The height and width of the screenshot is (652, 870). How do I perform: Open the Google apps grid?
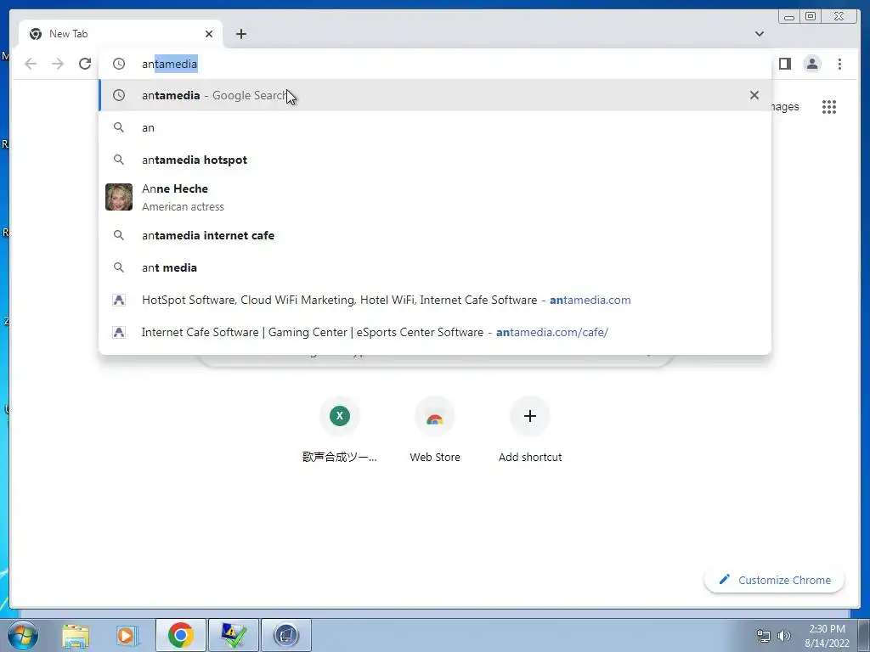pyautogui.click(x=829, y=106)
